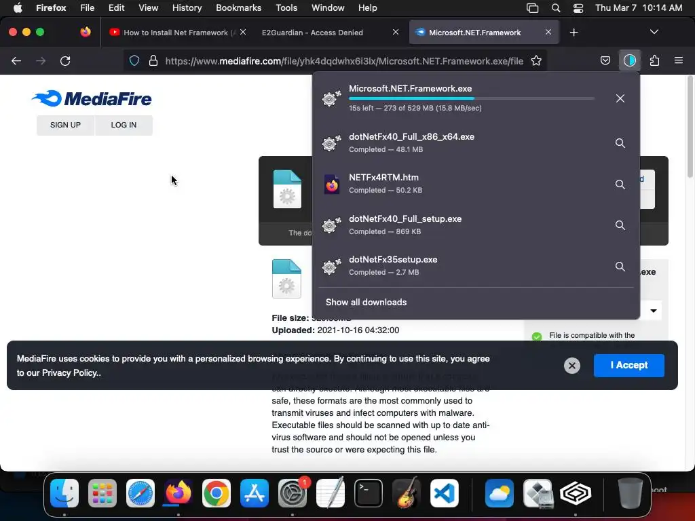Cancel the Microsoft.NET.Framework.exe download

click(620, 98)
